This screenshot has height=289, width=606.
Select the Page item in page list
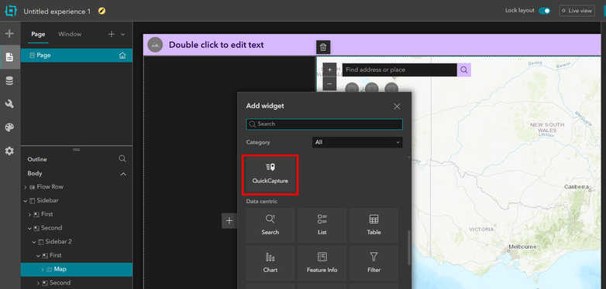click(x=77, y=56)
